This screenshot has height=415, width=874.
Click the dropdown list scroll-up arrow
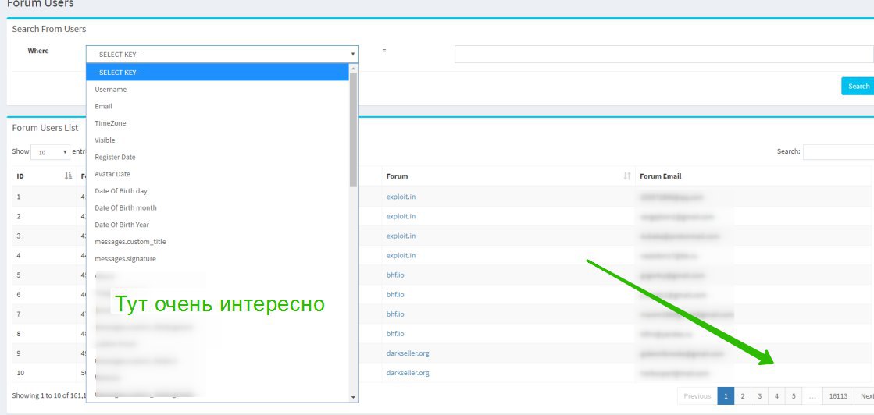353,68
